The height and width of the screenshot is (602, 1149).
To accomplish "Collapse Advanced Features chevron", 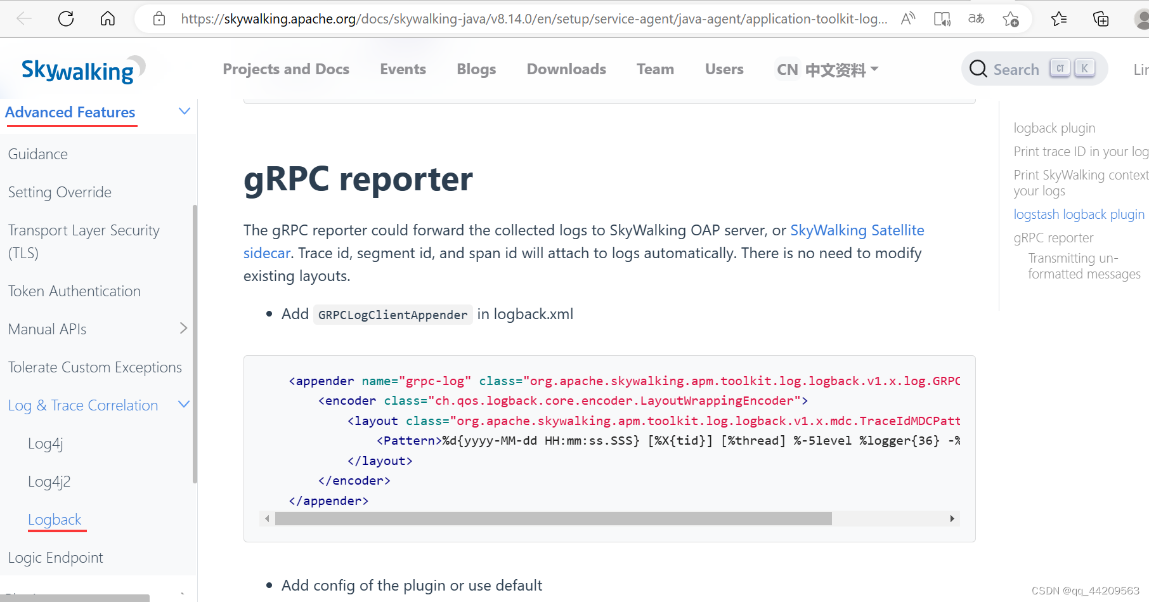I will [x=185, y=111].
